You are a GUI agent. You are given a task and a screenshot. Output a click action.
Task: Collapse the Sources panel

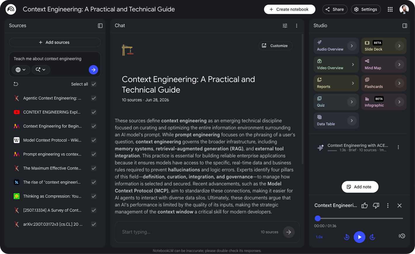pos(100,26)
